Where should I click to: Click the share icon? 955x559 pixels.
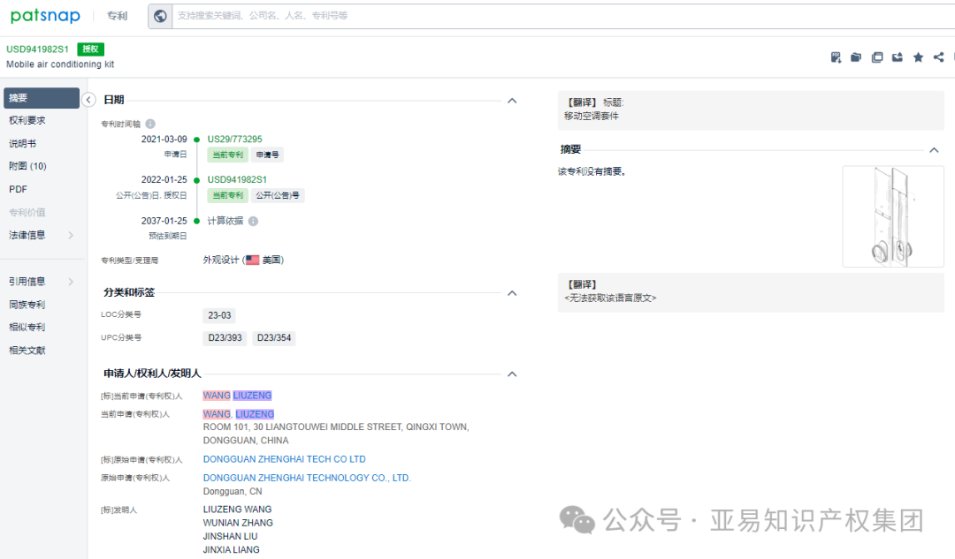click(938, 57)
